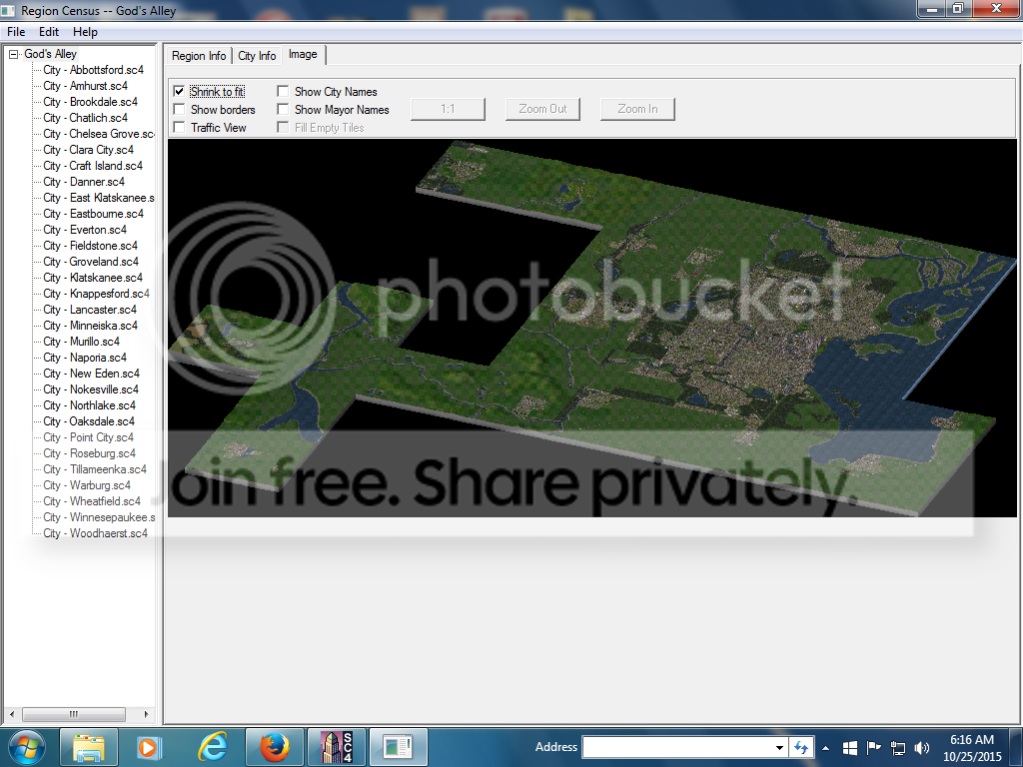Uncheck the Shrink to fit checkbox
The height and width of the screenshot is (767, 1023).
point(179,91)
